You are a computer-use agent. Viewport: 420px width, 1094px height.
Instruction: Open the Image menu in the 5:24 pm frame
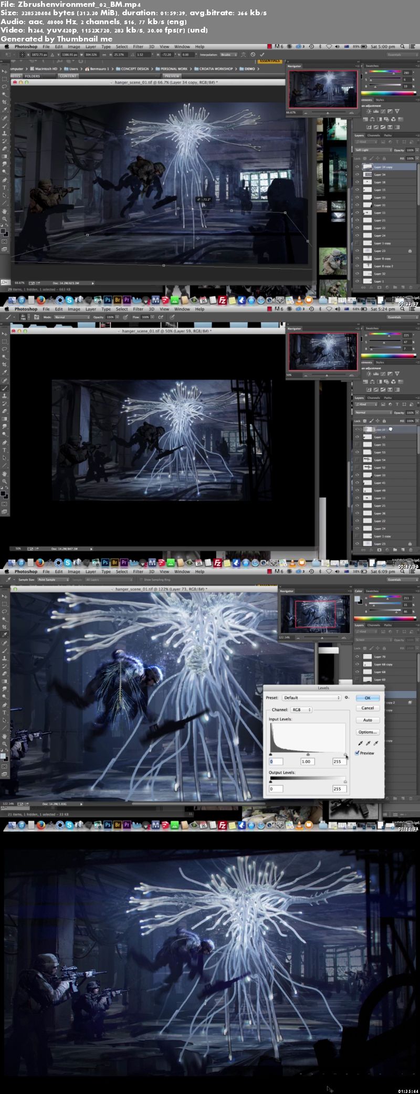pos(74,309)
